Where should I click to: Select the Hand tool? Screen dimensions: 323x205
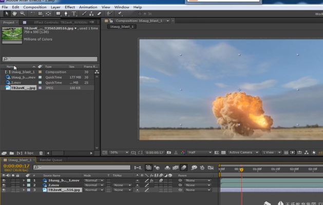click(14, 14)
